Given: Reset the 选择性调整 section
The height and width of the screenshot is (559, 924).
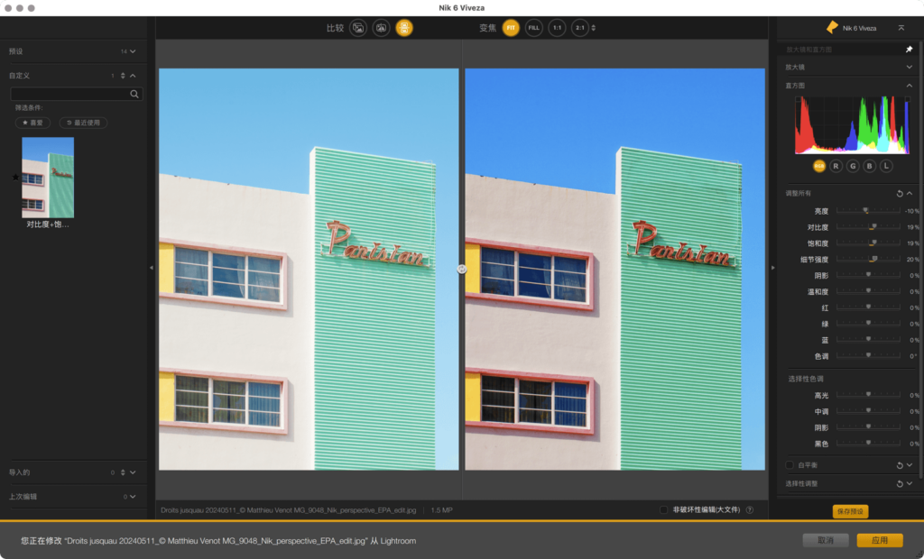Looking at the screenshot, I should [900, 483].
